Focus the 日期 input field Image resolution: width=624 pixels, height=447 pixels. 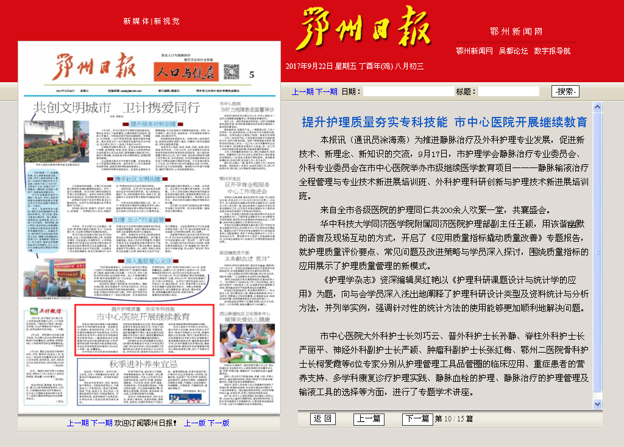coord(408,91)
